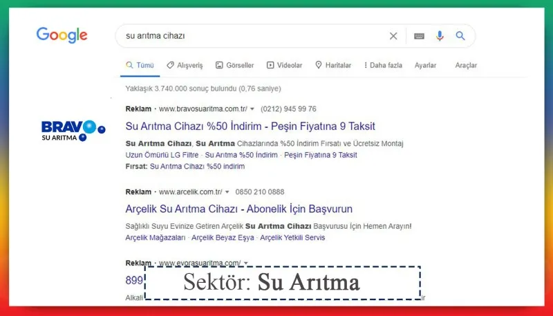Select the Tümü tab
The width and height of the screenshot is (553, 316).
(140, 65)
